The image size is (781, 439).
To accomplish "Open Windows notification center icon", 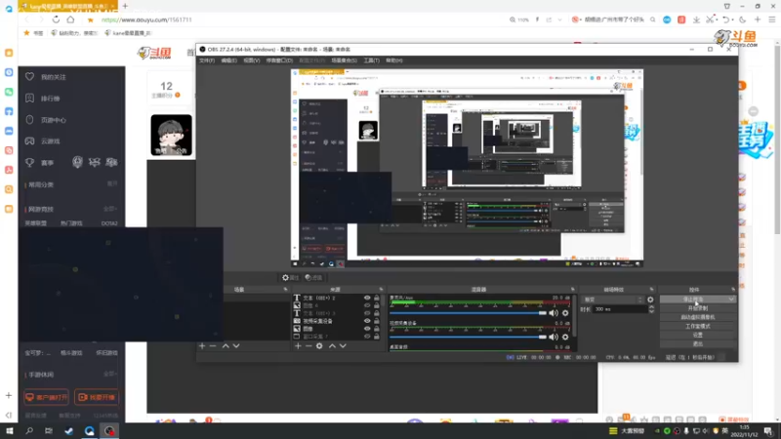I will [768, 430].
